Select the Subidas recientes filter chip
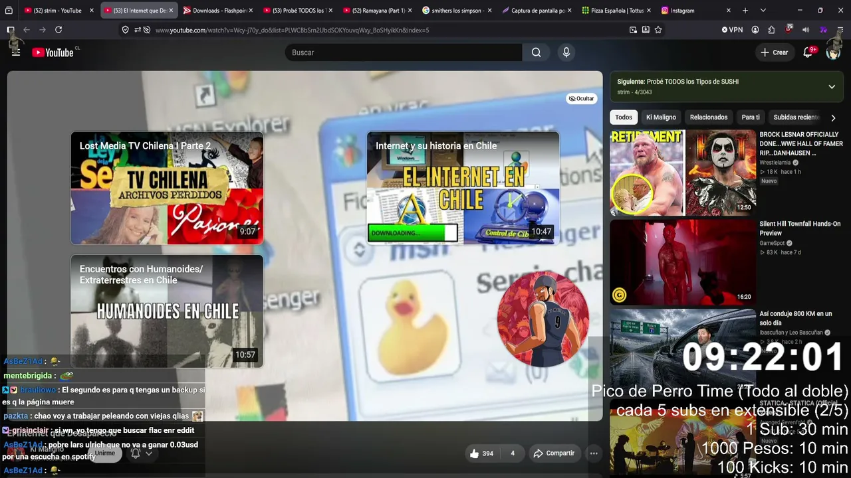 click(x=796, y=118)
